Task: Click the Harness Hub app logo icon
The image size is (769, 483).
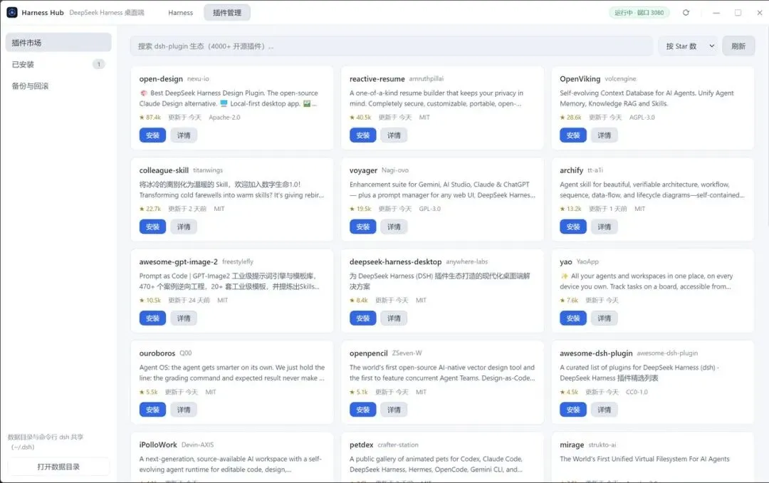Action: (12, 12)
